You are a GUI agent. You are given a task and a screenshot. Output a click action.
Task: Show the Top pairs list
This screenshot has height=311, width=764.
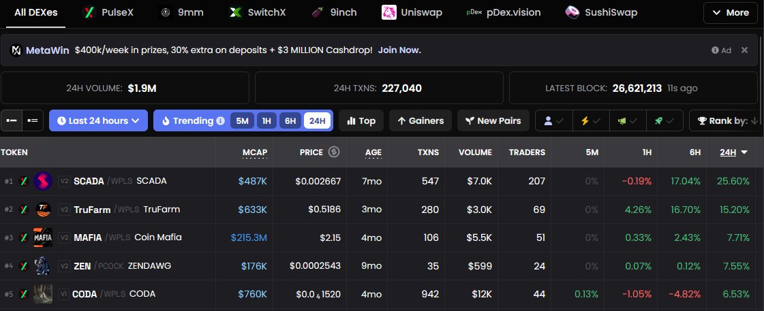coord(361,120)
